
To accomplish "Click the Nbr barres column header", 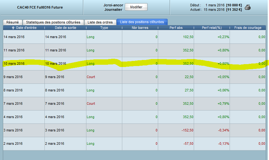I will tap(140, 28).
